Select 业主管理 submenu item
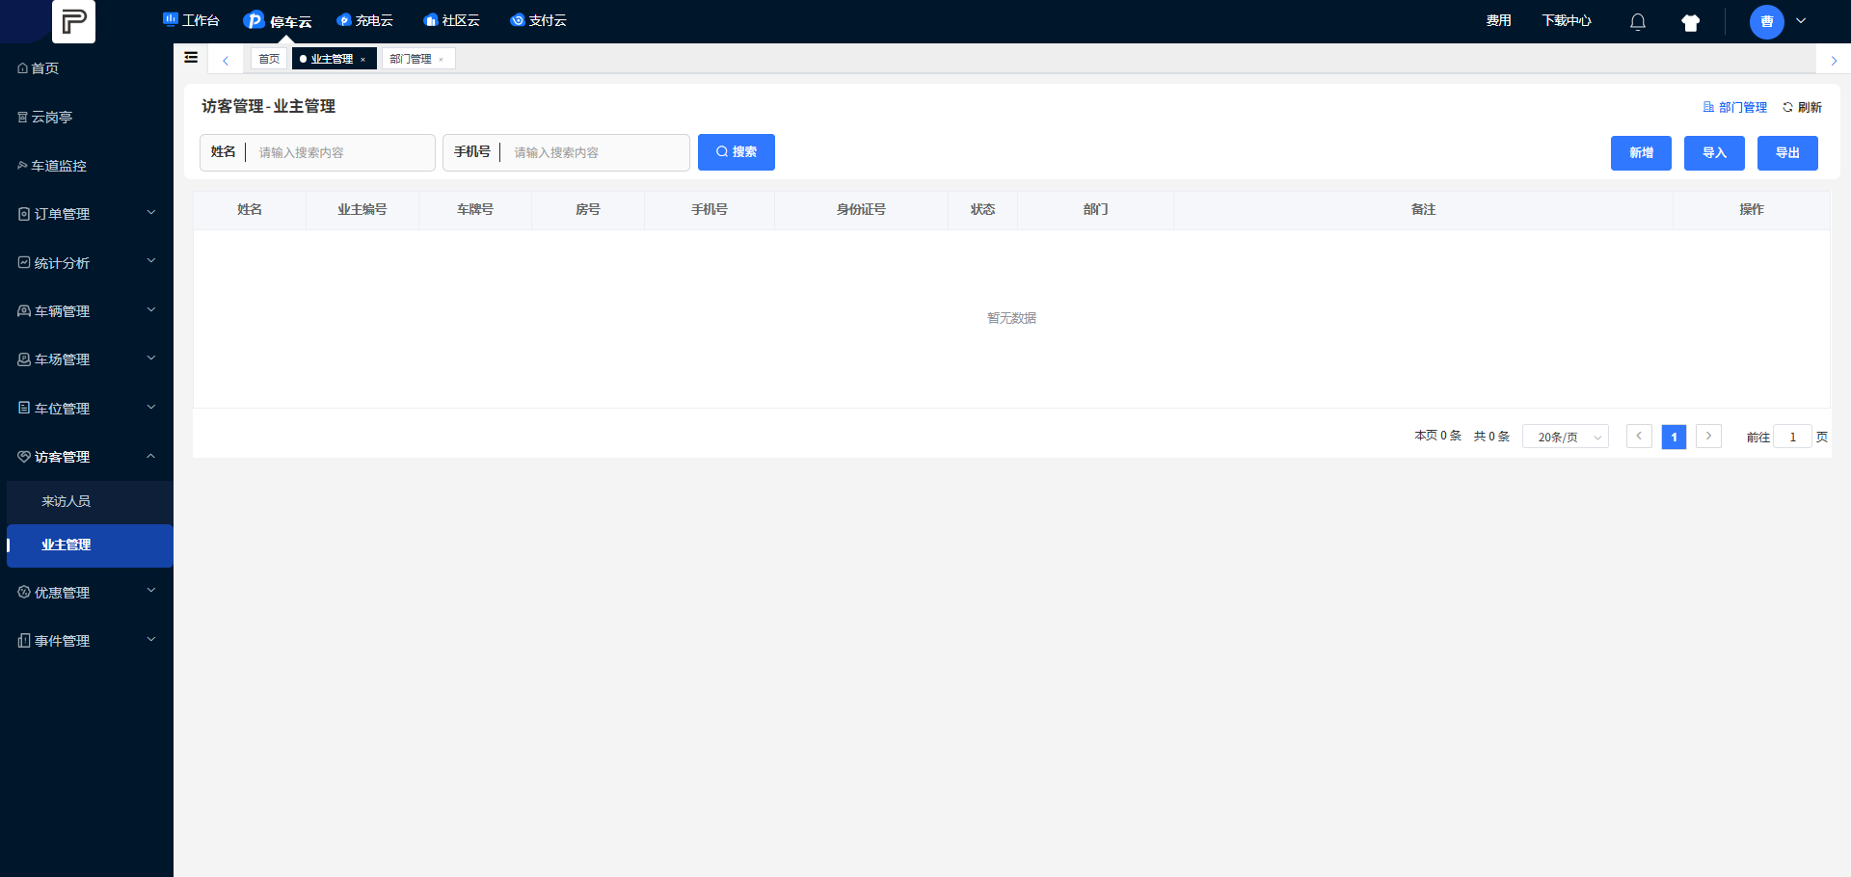Screen dimensions: 1851x877 [90, 545]
